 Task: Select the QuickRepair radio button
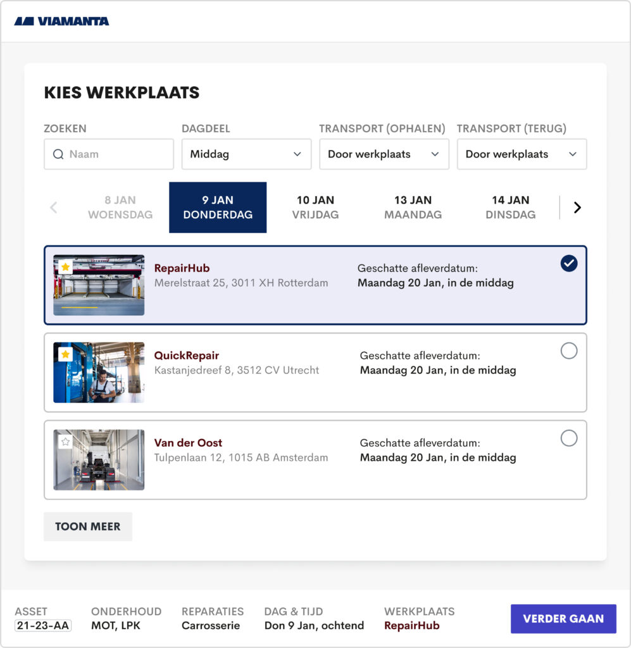click(x=568, y=351)
